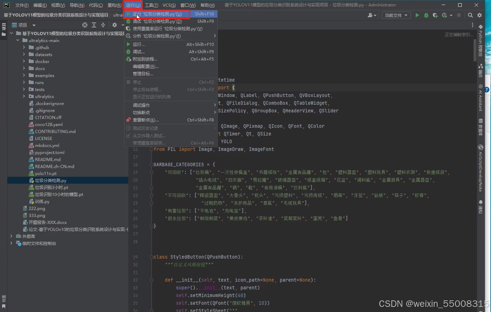Click the Debug bug icon in the toolbar
The width and height of the screenshot is (491, 312).
pos(426,15)
